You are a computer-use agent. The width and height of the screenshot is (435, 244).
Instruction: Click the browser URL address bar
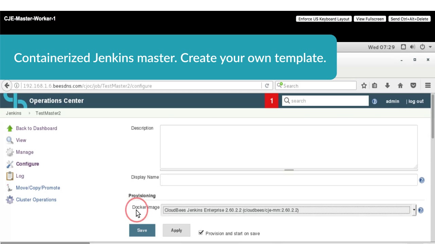pyautogui.click(x=141, y=86)
